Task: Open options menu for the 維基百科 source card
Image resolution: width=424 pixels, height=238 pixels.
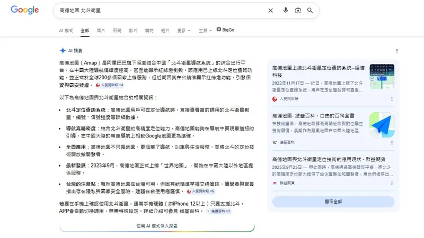Action: (392, 142)
